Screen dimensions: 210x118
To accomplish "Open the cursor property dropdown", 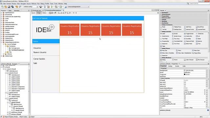I will [205, 92].
